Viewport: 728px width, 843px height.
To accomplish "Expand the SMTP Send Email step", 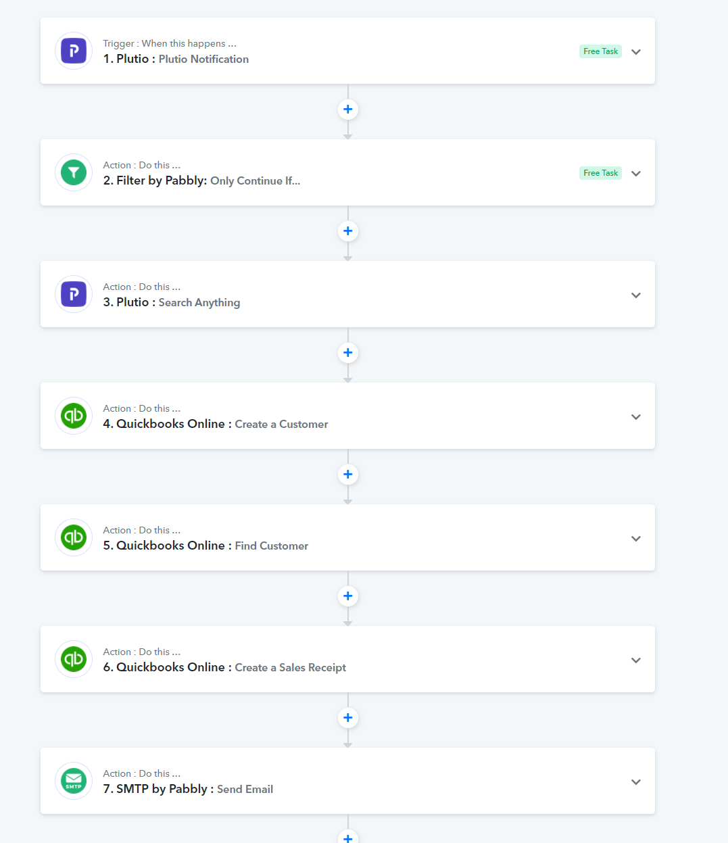I will coord(636,782).
